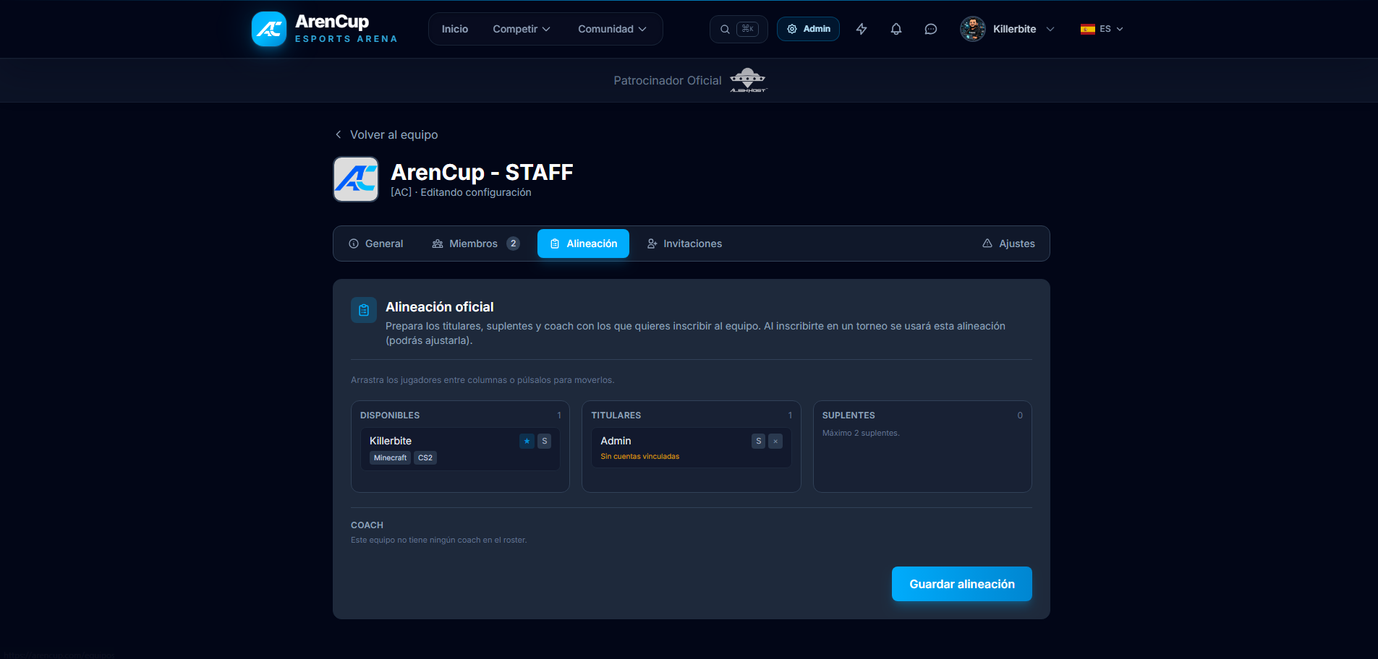The width and height of the screenshot is (1378, 659).
Task: Click the Minecraft tag on Killerbite
Action: [x=390, y=457]
